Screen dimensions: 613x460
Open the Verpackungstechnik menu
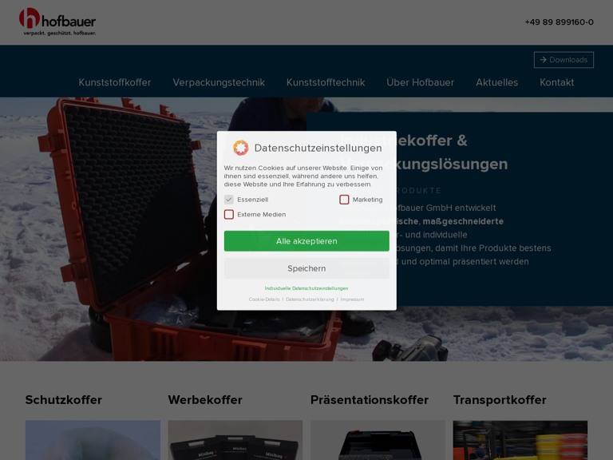[x=219, y=82]
